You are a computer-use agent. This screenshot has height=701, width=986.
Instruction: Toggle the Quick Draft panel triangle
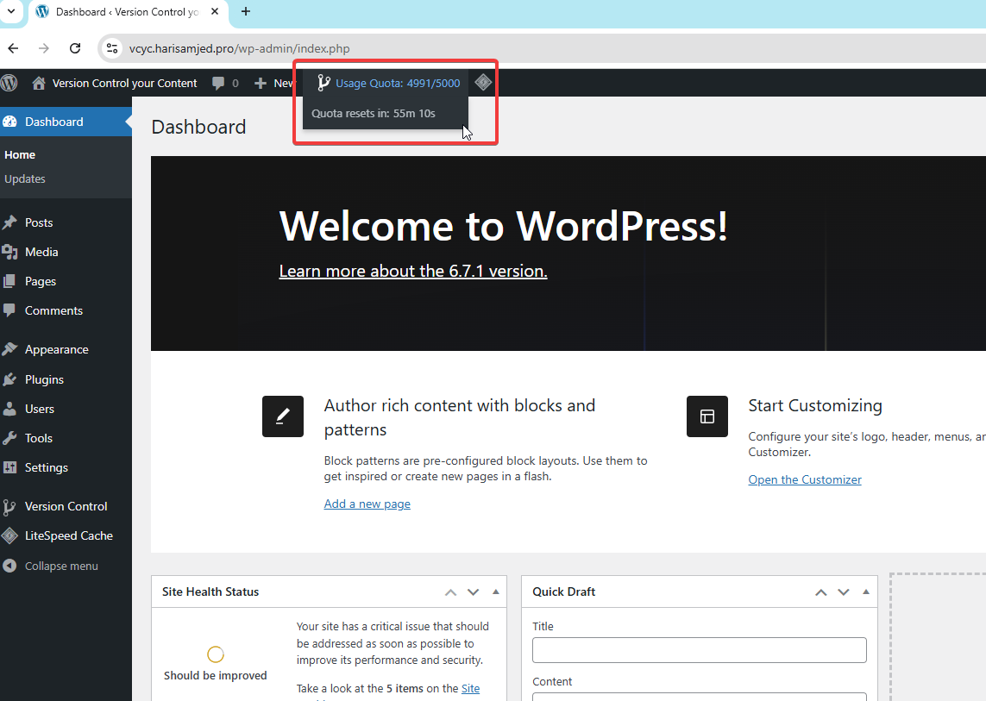866,591
